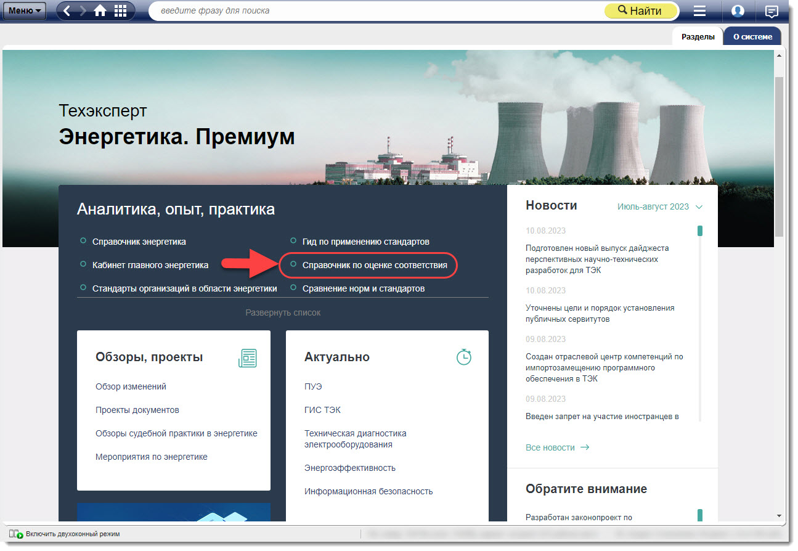Viewport: 798px width, 551px height.
Task: Focus the search phrase input field
Action: 376,10
